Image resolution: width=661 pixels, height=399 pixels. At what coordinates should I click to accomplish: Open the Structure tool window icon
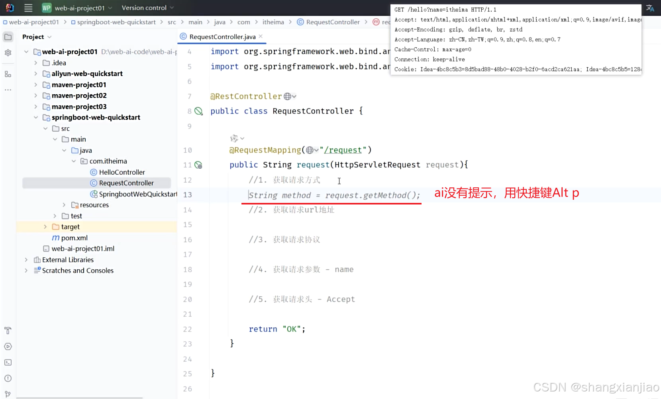point(8,74)
